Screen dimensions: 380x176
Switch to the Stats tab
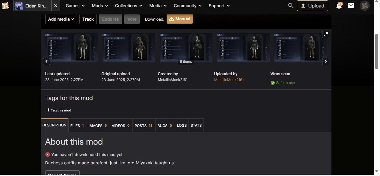pos(196,126)
